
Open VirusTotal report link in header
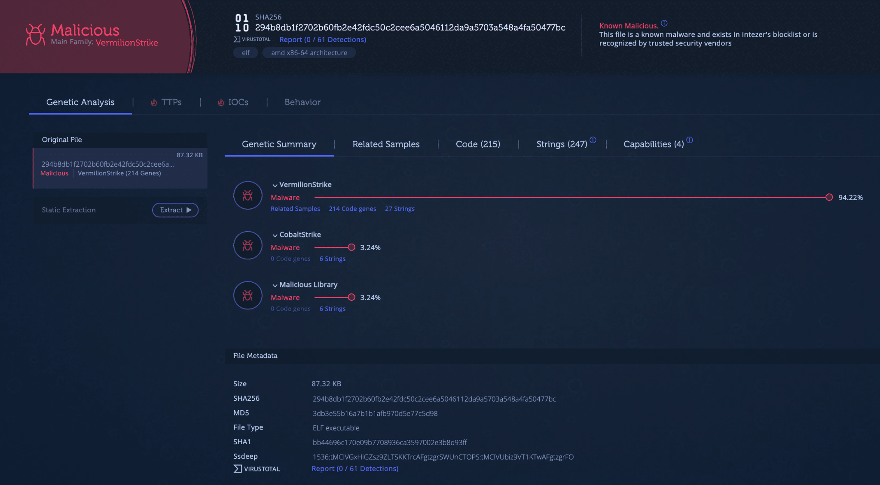click(323, 40)
